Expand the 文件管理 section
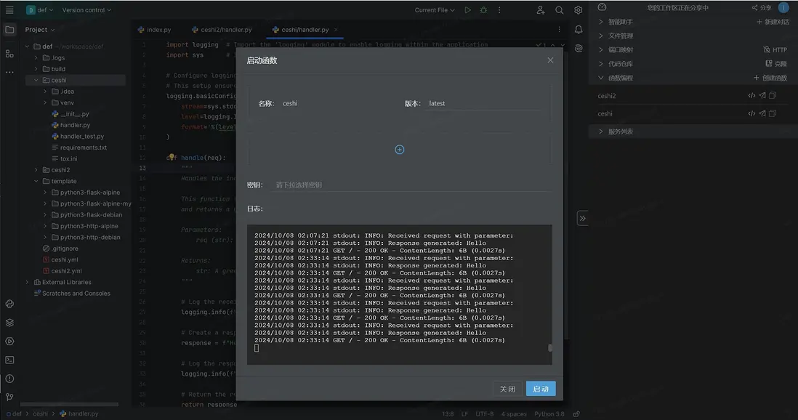Image resolution: width=798 pixels, height=420 pixels. 601,36
